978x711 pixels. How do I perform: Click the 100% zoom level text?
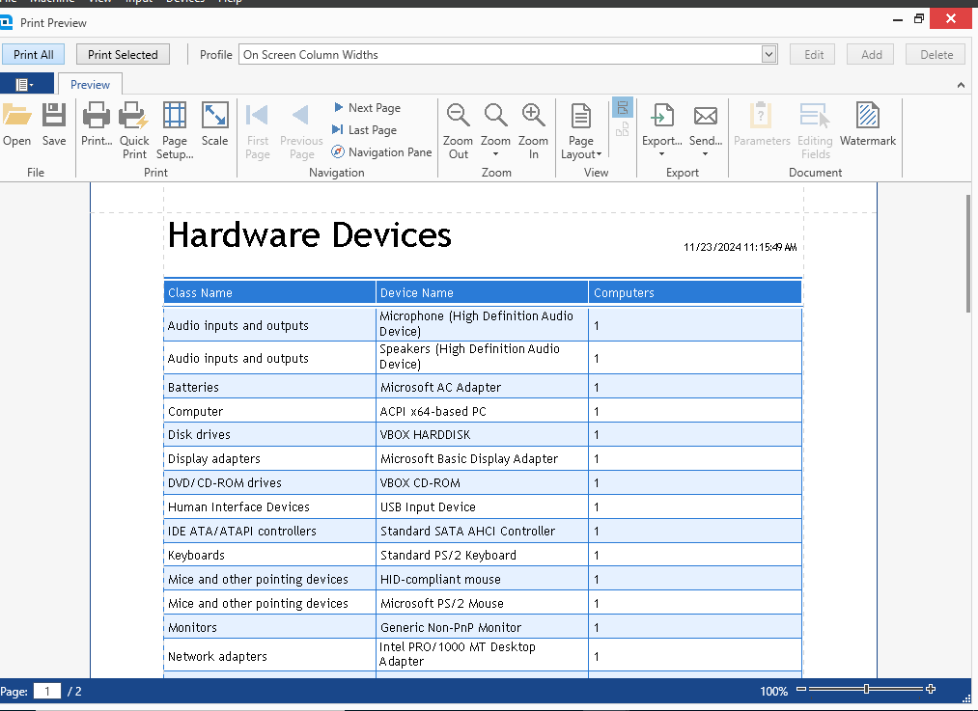(x=773, y=691)
